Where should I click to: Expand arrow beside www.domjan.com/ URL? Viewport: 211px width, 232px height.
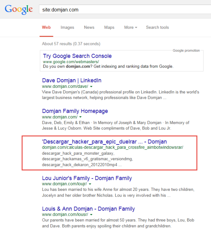81,117
